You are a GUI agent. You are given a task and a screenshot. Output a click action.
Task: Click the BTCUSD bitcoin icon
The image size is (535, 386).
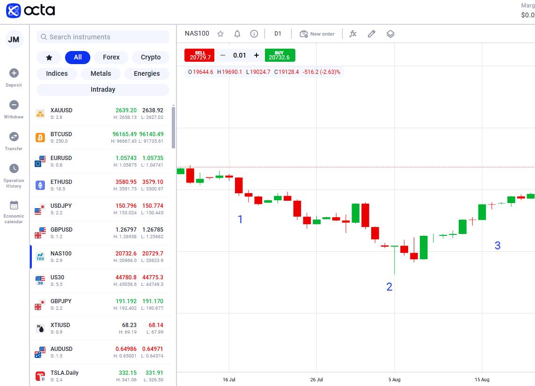coord(40,138)
